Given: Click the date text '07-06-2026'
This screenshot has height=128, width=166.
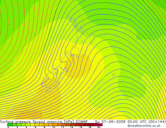Looking at the screenshot, I should [x=113, y=122].
